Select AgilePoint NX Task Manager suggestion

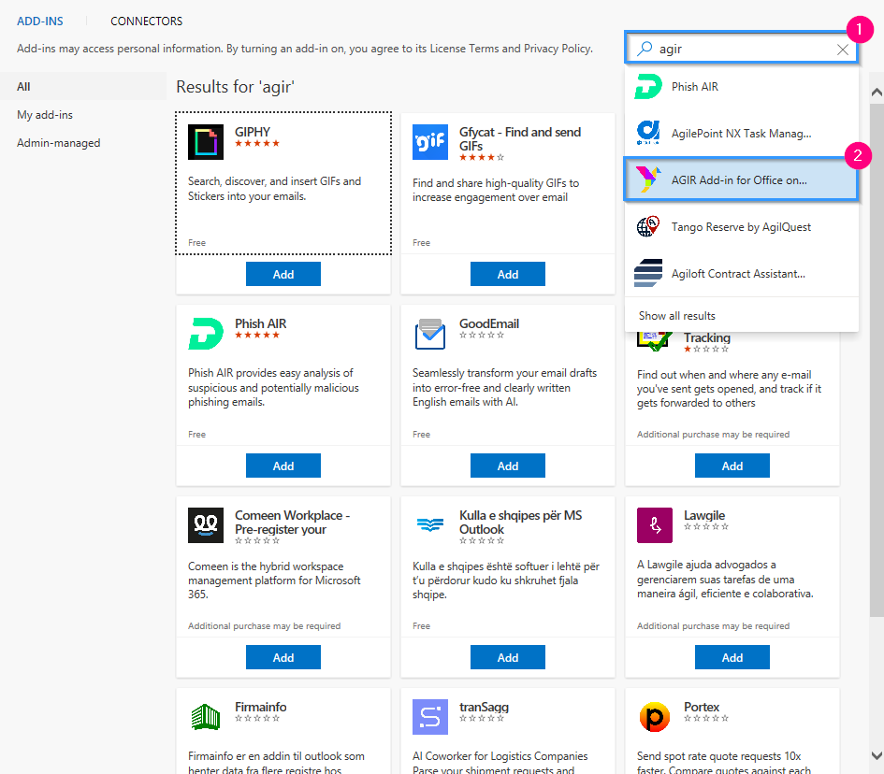[742, 134]
